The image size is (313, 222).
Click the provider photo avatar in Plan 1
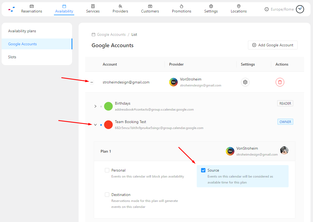pos(284,150)
